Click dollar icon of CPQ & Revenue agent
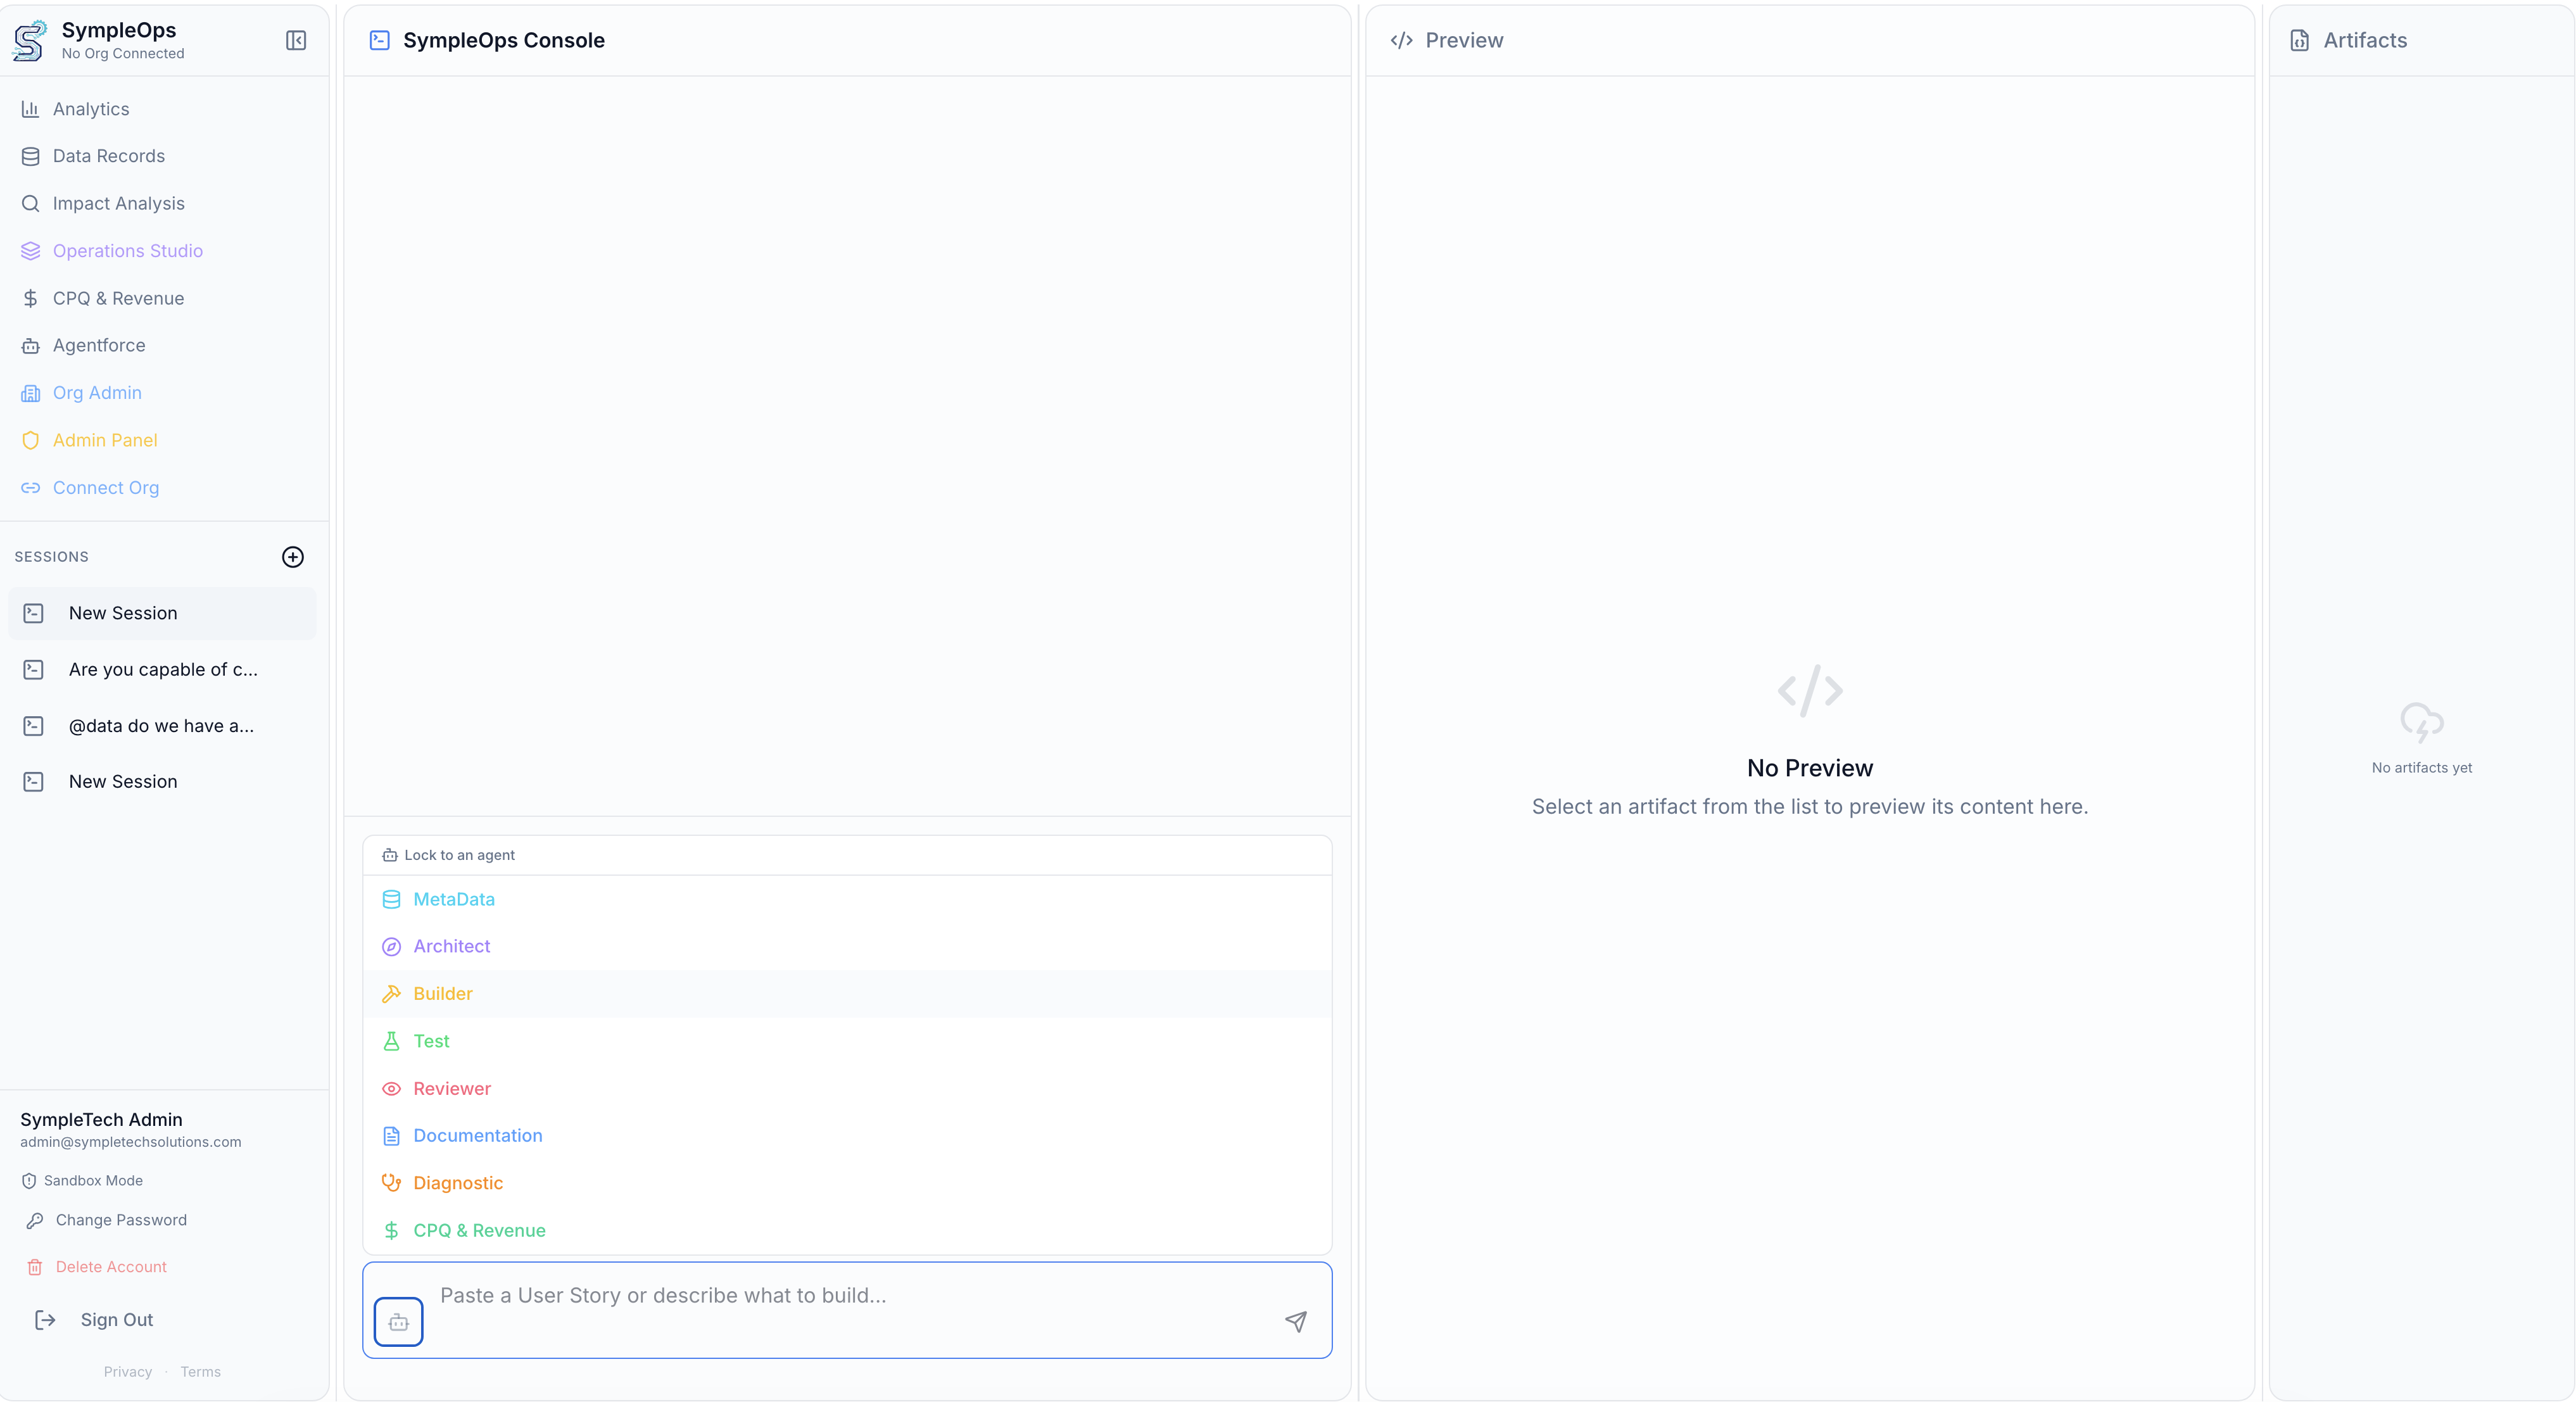 391,1231
